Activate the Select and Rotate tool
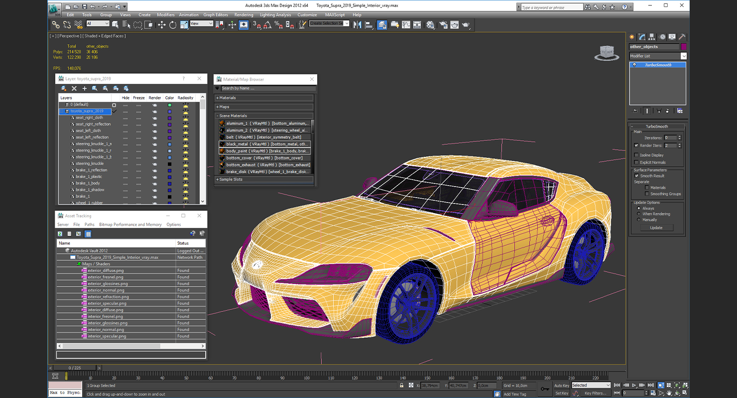 pyautogui.click(x=173, y=24)
